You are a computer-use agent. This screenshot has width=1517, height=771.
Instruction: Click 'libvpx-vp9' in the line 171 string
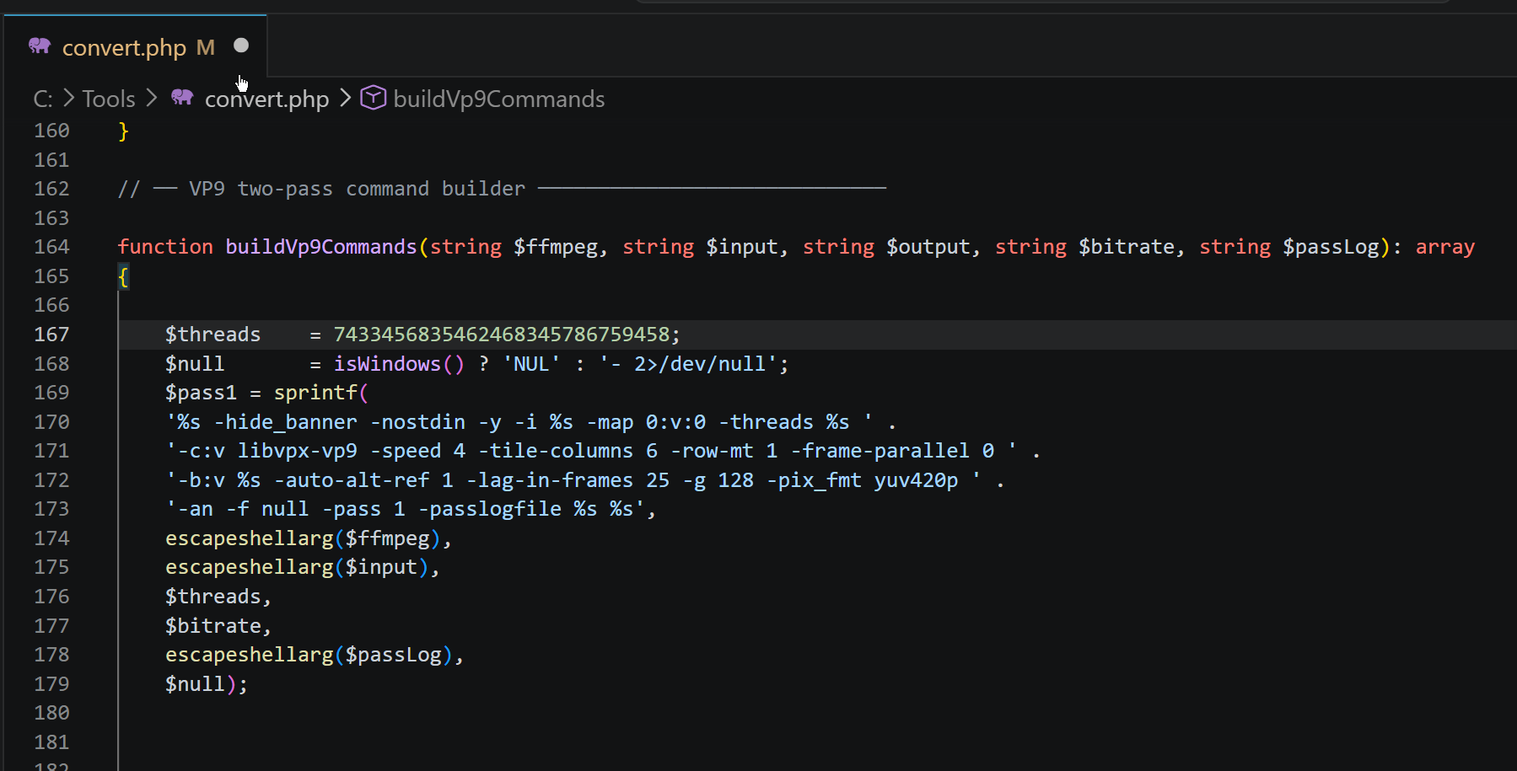[298, 451]
